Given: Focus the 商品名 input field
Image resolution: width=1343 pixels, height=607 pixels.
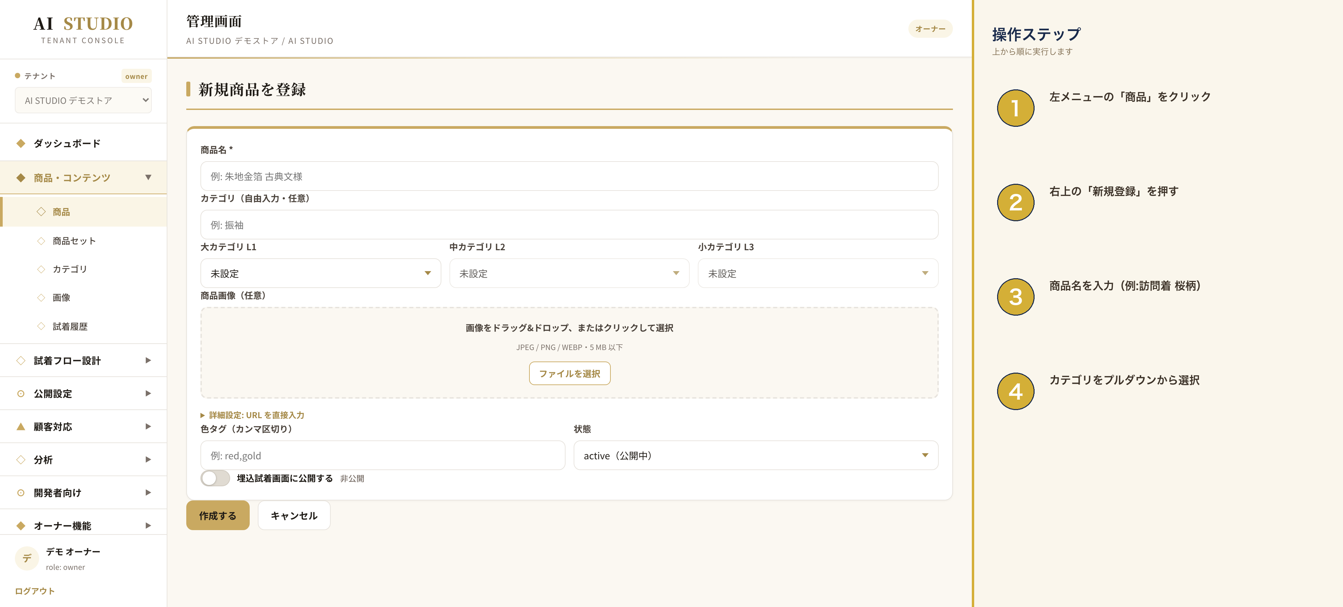Looking at the screenshot, I should [x=569, y=176].
